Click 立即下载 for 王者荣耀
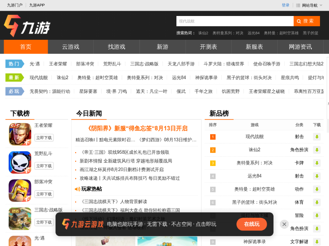 (x=44, y=138)
